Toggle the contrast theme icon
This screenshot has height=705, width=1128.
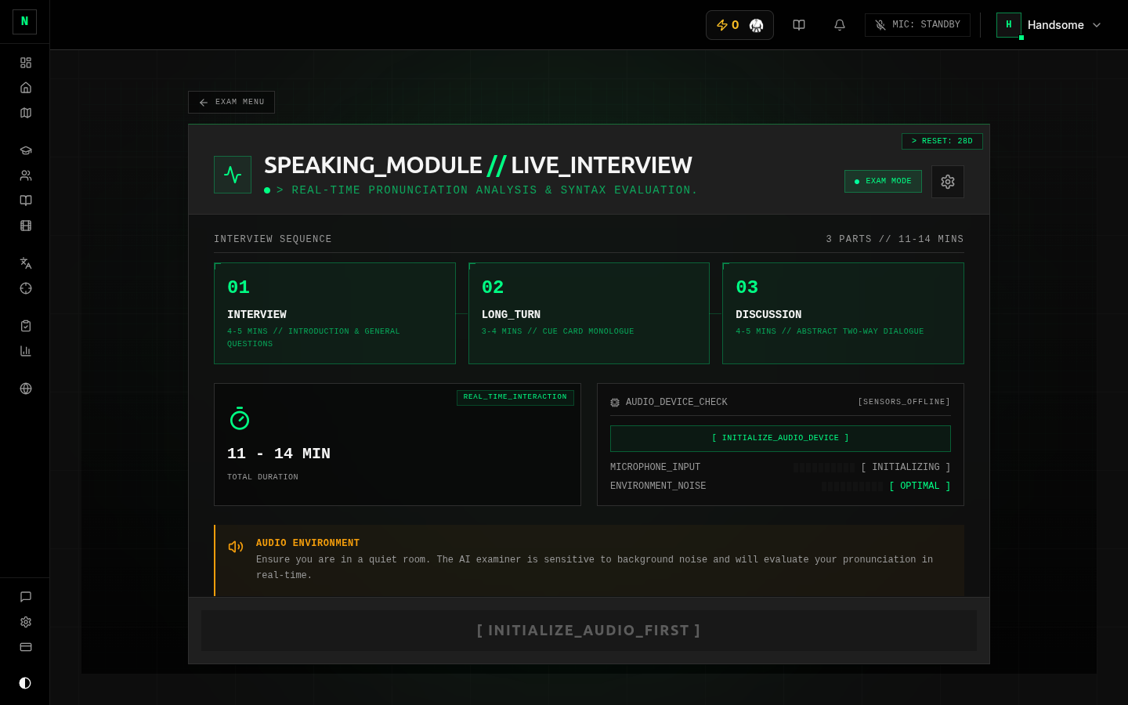click(x=25, y=683)
